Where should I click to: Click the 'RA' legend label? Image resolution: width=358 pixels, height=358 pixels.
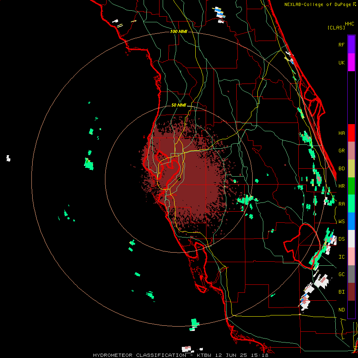pos(341,204)
